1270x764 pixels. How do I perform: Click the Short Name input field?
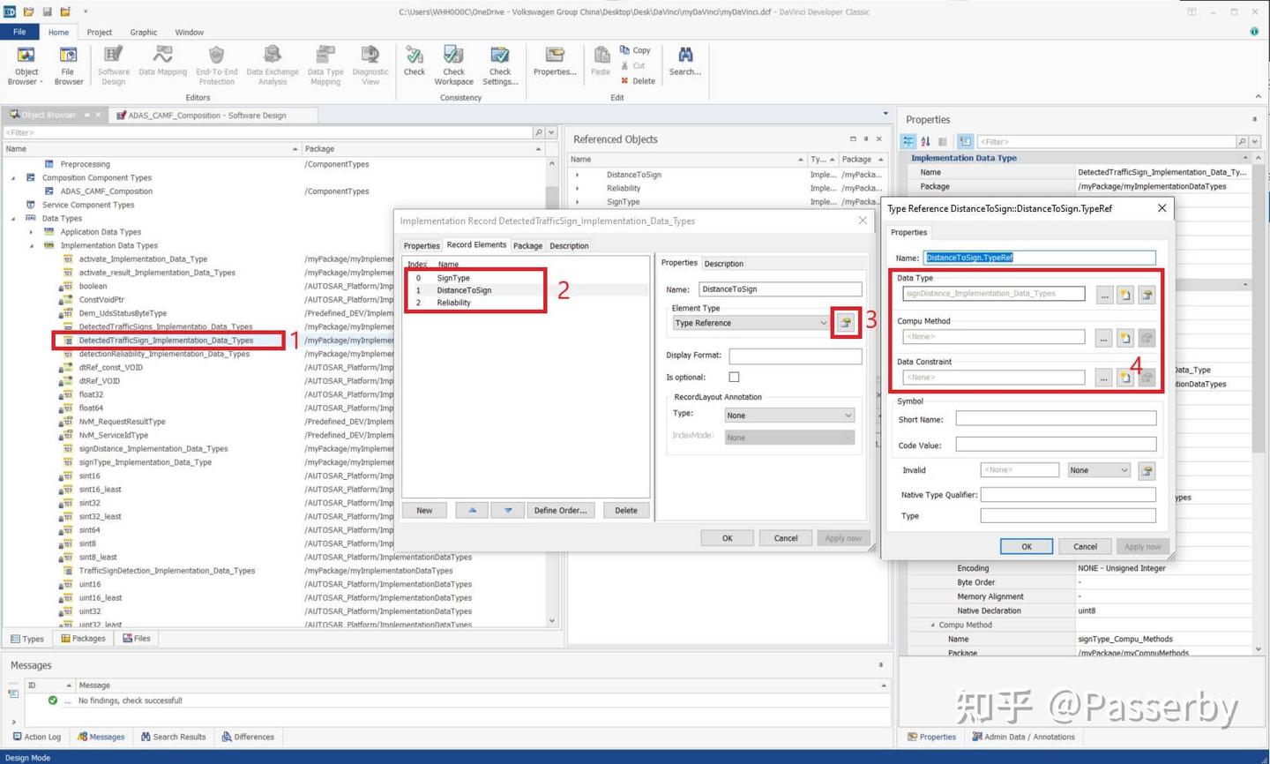(1055, 419)
